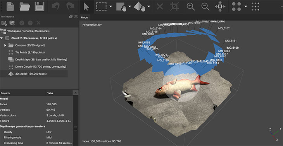Screen dimensions: 283x146
Task: Click the Undo arrow
Action: click(56, 7)
